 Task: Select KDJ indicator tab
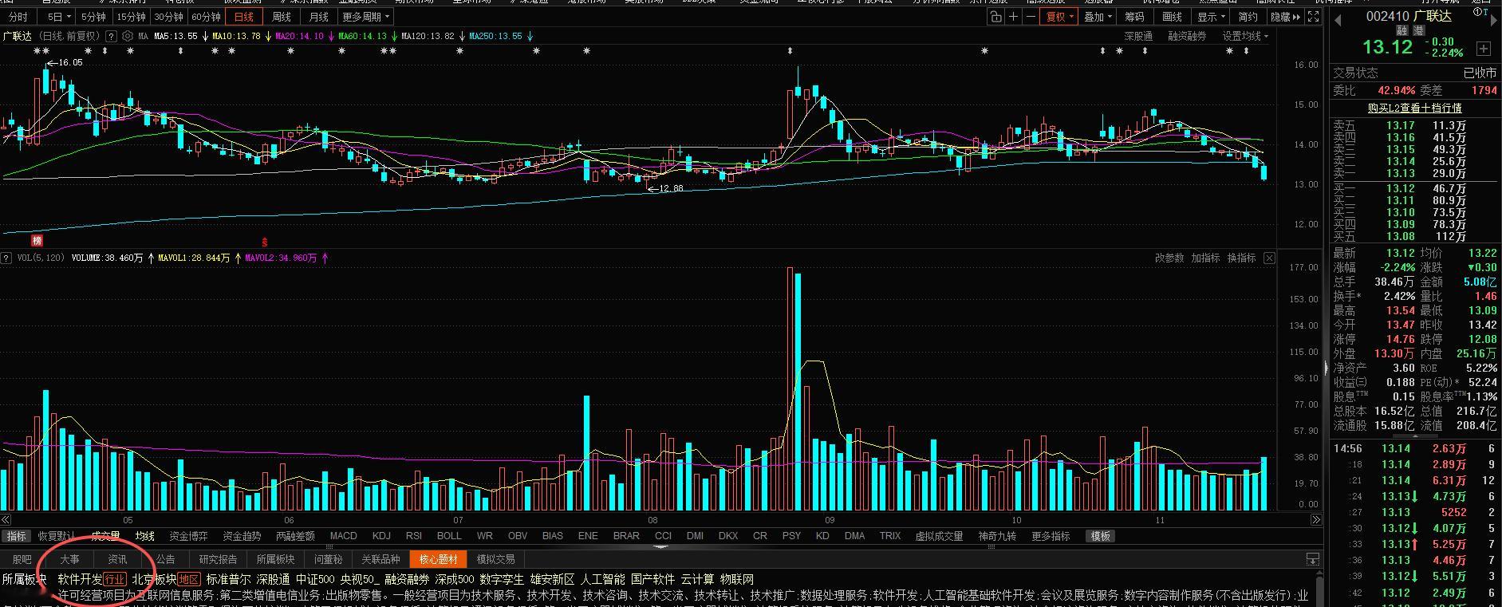point(381,536)
